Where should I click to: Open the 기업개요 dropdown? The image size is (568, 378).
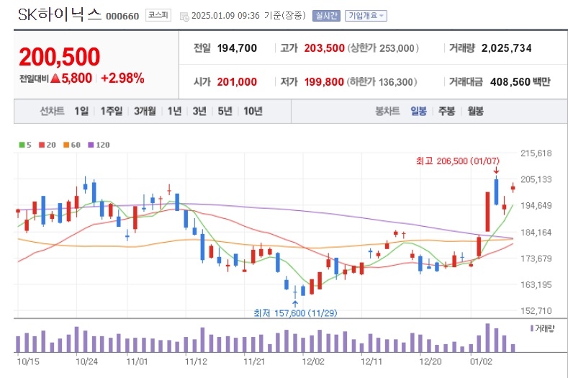(x=366, y=16)
